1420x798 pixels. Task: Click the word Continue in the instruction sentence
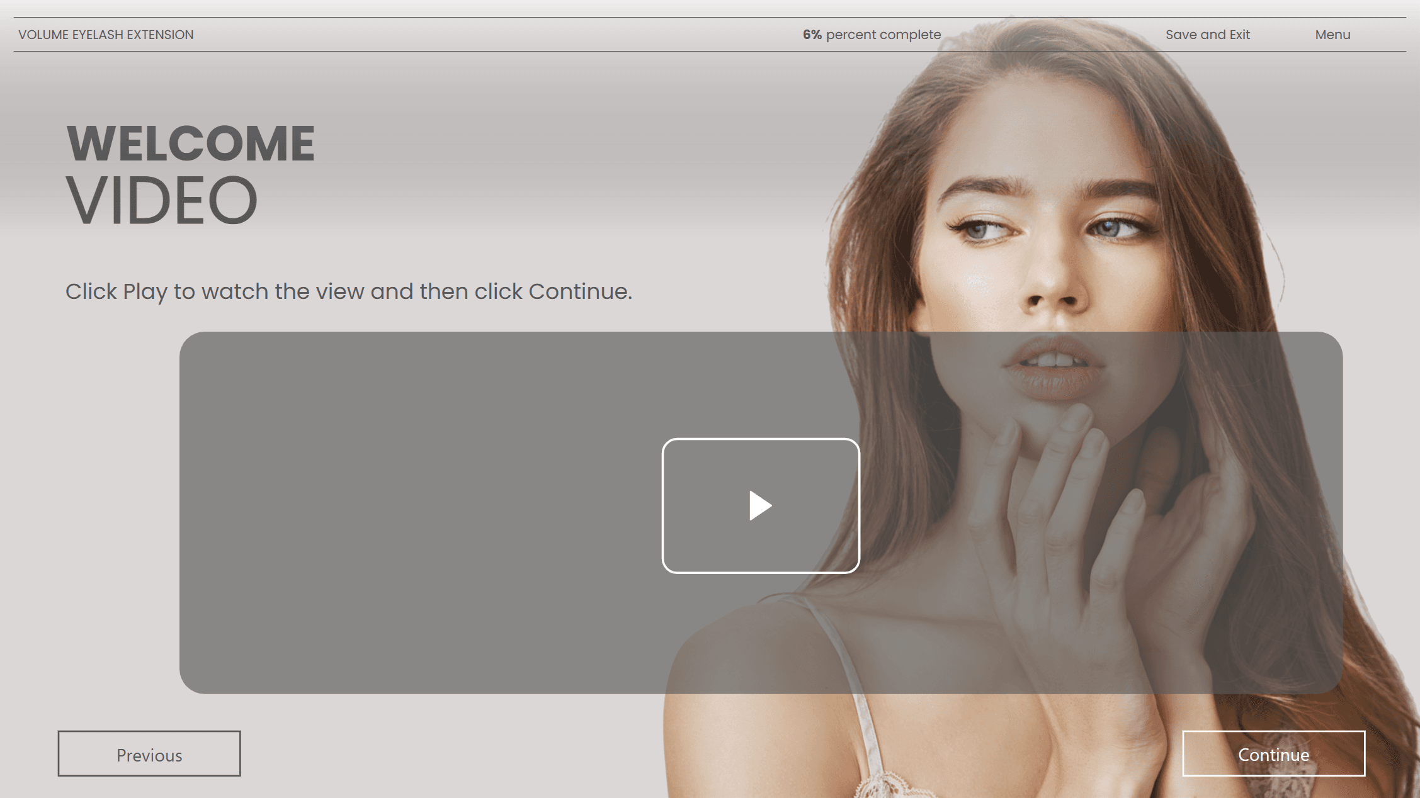point(580,292)
